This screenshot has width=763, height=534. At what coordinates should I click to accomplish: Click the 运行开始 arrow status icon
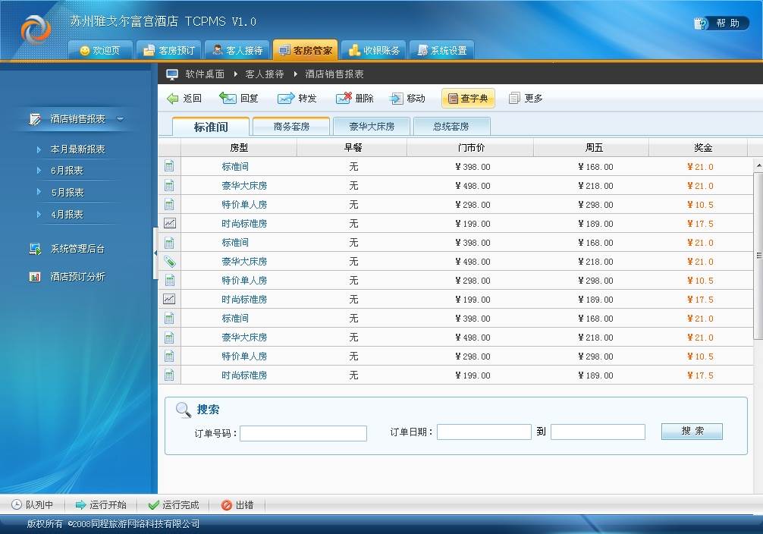[81, 504]
